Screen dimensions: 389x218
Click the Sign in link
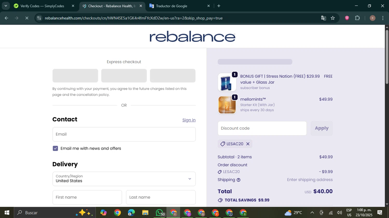click(189, 120)
